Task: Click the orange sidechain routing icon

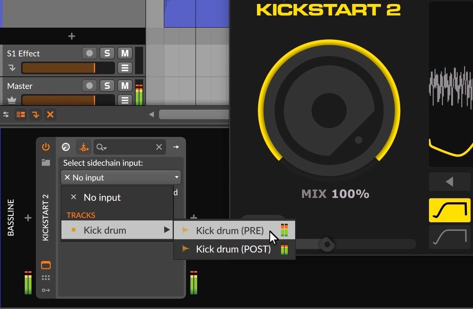Action: pos(84,147)
